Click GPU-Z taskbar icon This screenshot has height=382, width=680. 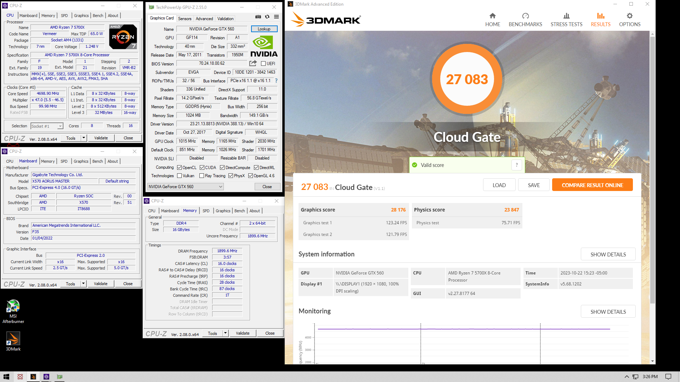click(x=59, y=377)
